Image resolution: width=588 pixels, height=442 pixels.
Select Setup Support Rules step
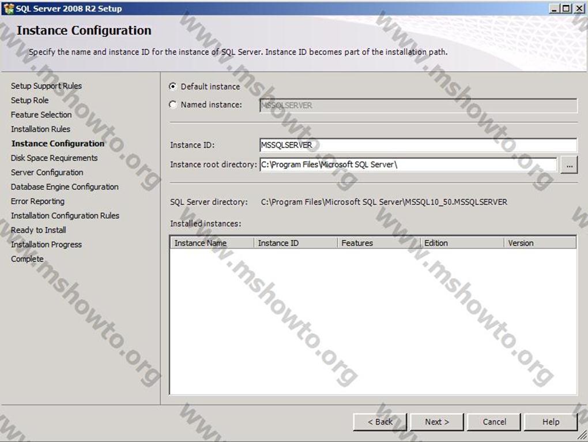coord(46,86)
